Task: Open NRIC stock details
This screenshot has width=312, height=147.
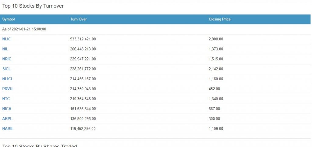Action: tap(7, 59)
